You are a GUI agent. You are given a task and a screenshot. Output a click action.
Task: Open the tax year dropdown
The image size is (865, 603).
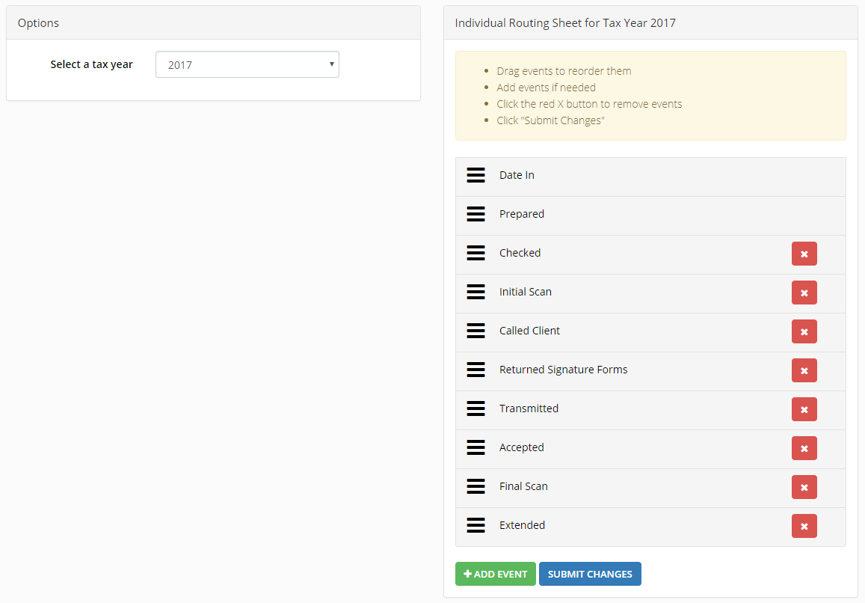tap(247, 64)
